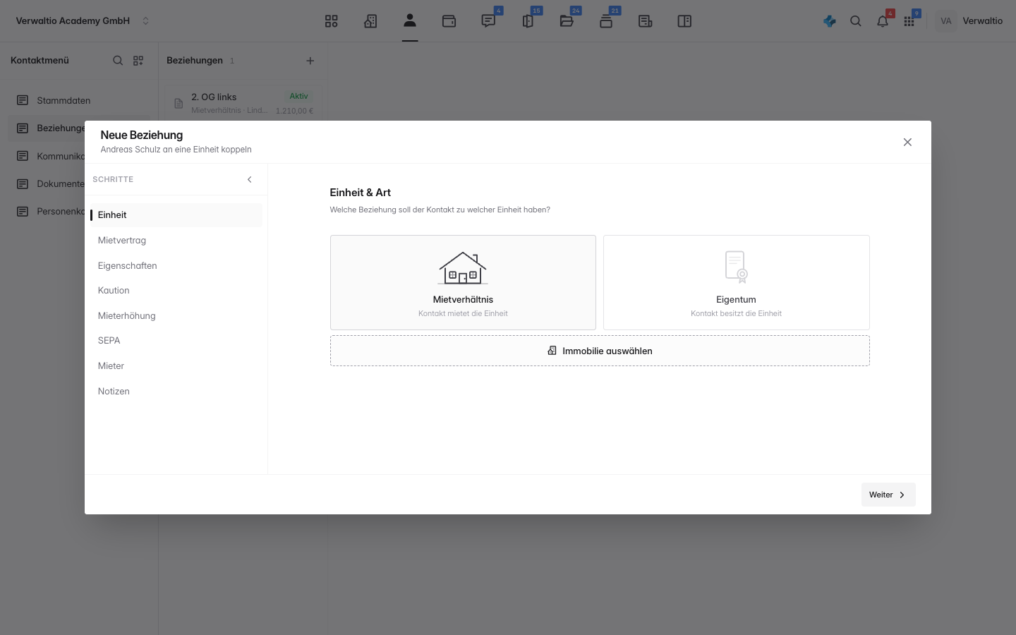Open the contacts person icon in top navigation
Viewport: 1016px width, 635px height.
tap(410, 20)
